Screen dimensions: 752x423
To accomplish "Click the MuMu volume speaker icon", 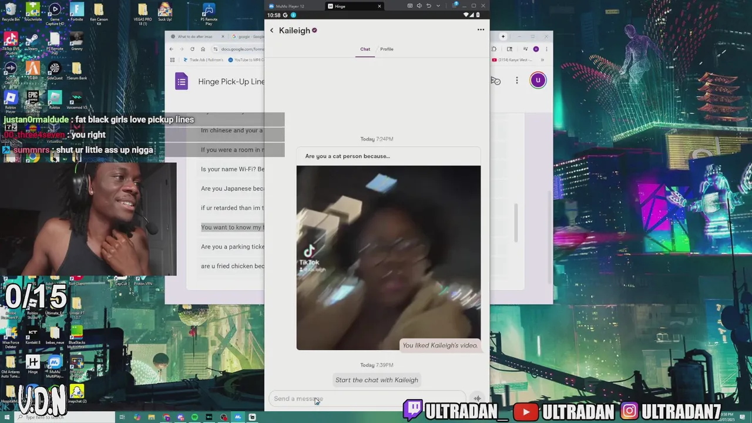I will (x=419, y=6).
